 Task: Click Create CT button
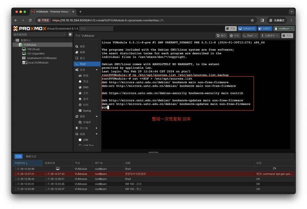click(265, 28)
